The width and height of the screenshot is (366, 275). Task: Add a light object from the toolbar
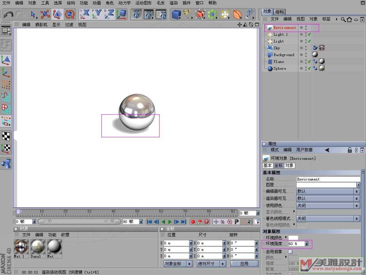pyautogui.click(x=224, y=14)
